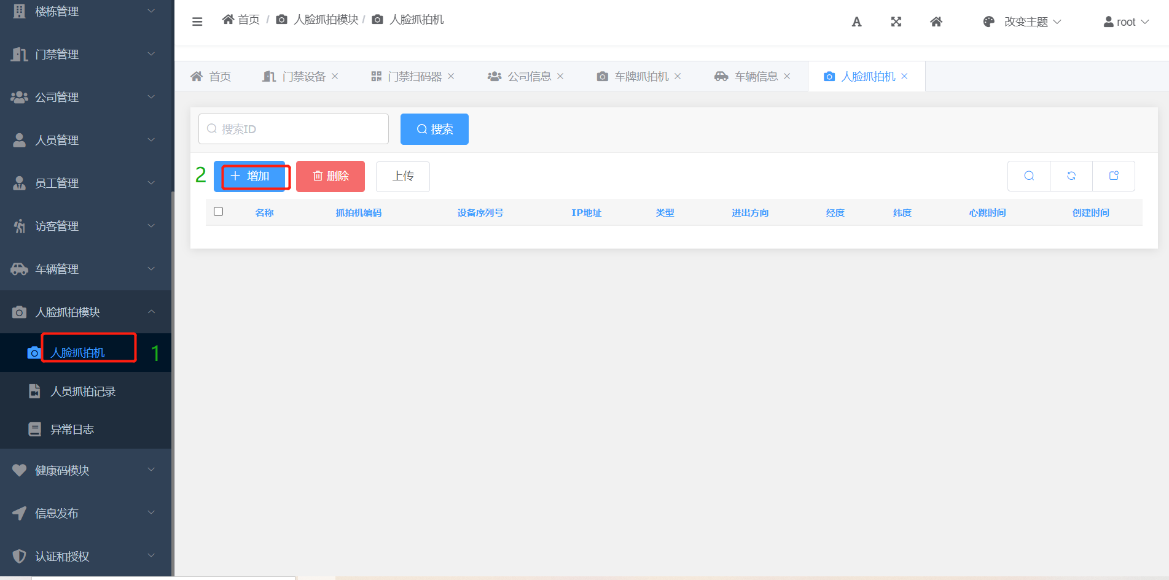Open the root user dropdown
Viewport: 1169px width, 580px height.
1125,22
